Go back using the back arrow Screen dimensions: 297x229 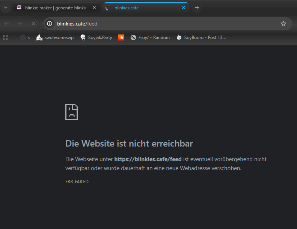[x=6, y=24]
